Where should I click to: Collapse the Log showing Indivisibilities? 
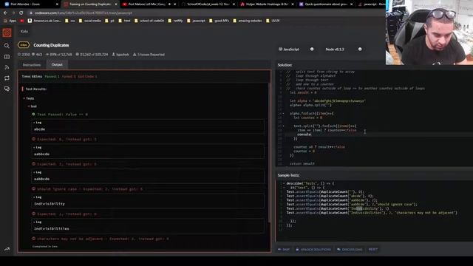click(x=38, y=222)
